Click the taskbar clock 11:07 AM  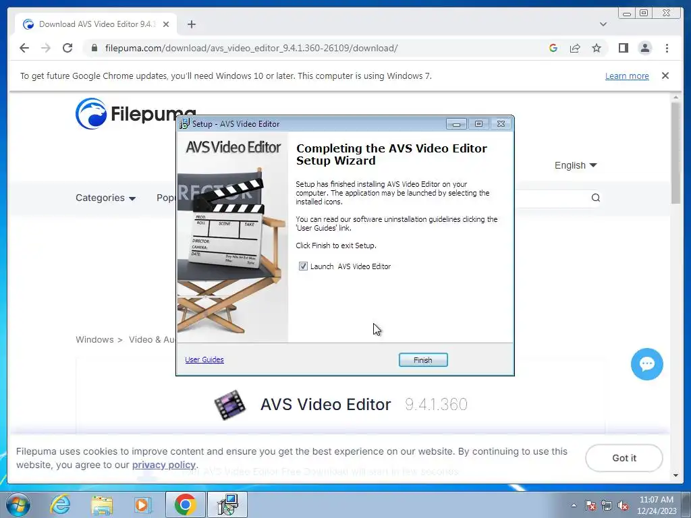(x=656, y=500)
